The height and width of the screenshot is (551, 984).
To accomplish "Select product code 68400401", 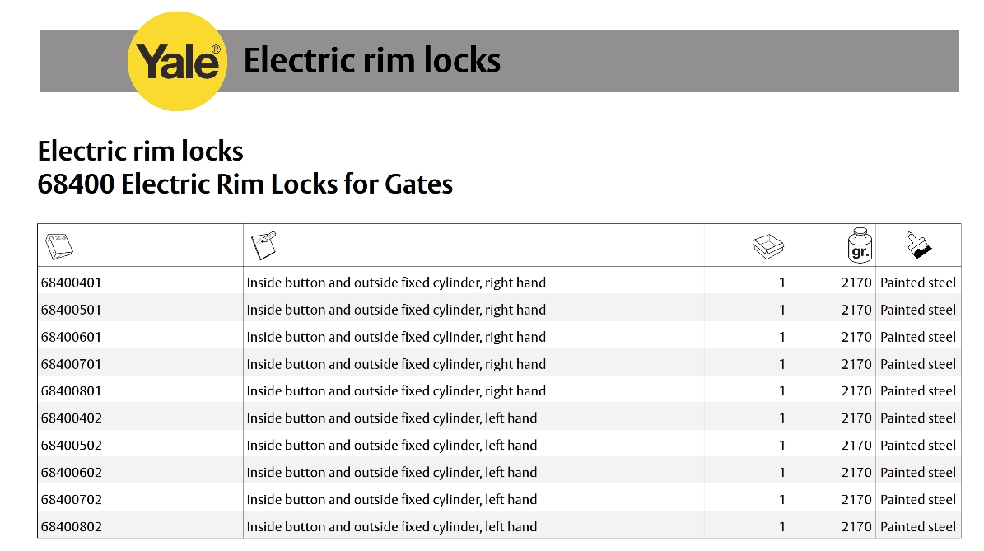I will (x=71, y=283).
